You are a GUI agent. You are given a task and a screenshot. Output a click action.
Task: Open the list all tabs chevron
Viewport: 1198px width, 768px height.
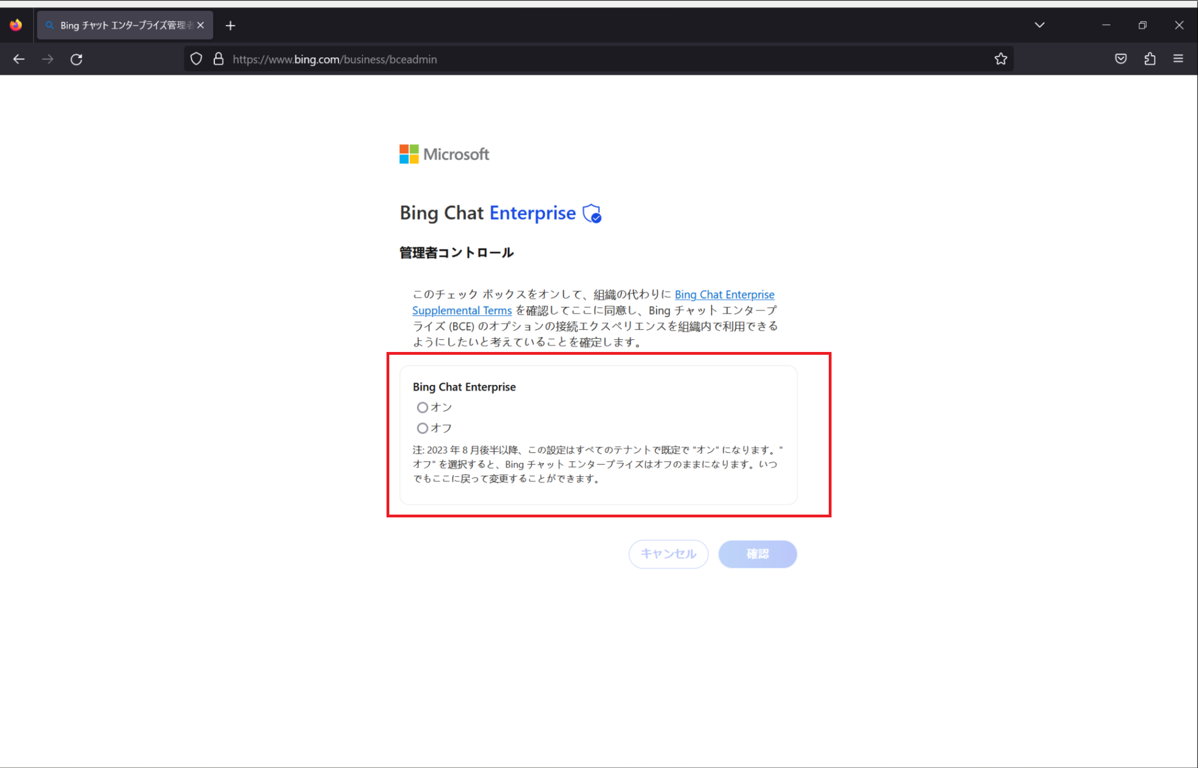1039,25
